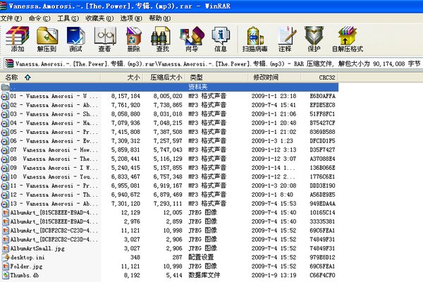Click the WinRAR title bar icon
This screenshot has height=282, width=423.
[x=4, y=6]
